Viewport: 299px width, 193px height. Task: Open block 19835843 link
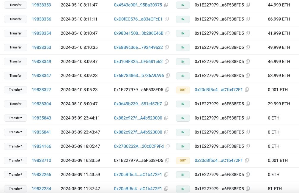[x=41, y=118]
